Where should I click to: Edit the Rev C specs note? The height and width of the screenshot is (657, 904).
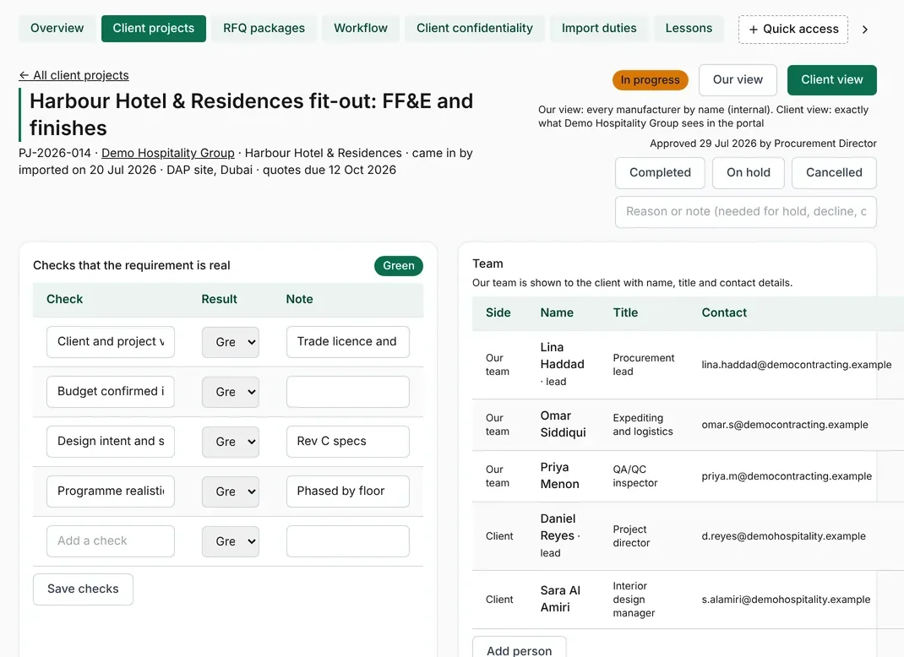pos(347,442)
